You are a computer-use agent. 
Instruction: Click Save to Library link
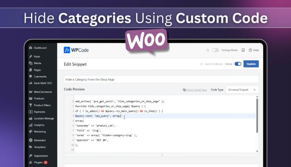click(214, 64)
